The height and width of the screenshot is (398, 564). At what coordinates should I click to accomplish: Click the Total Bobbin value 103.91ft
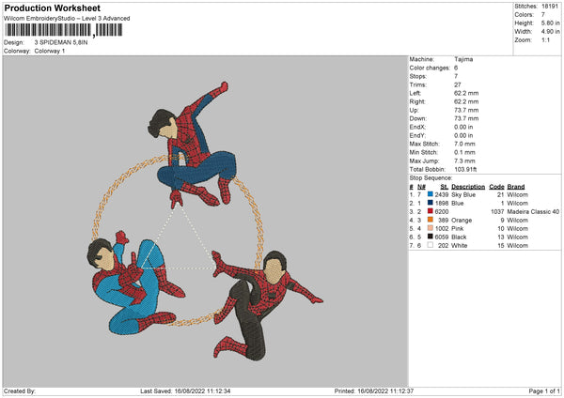[465, 169]
